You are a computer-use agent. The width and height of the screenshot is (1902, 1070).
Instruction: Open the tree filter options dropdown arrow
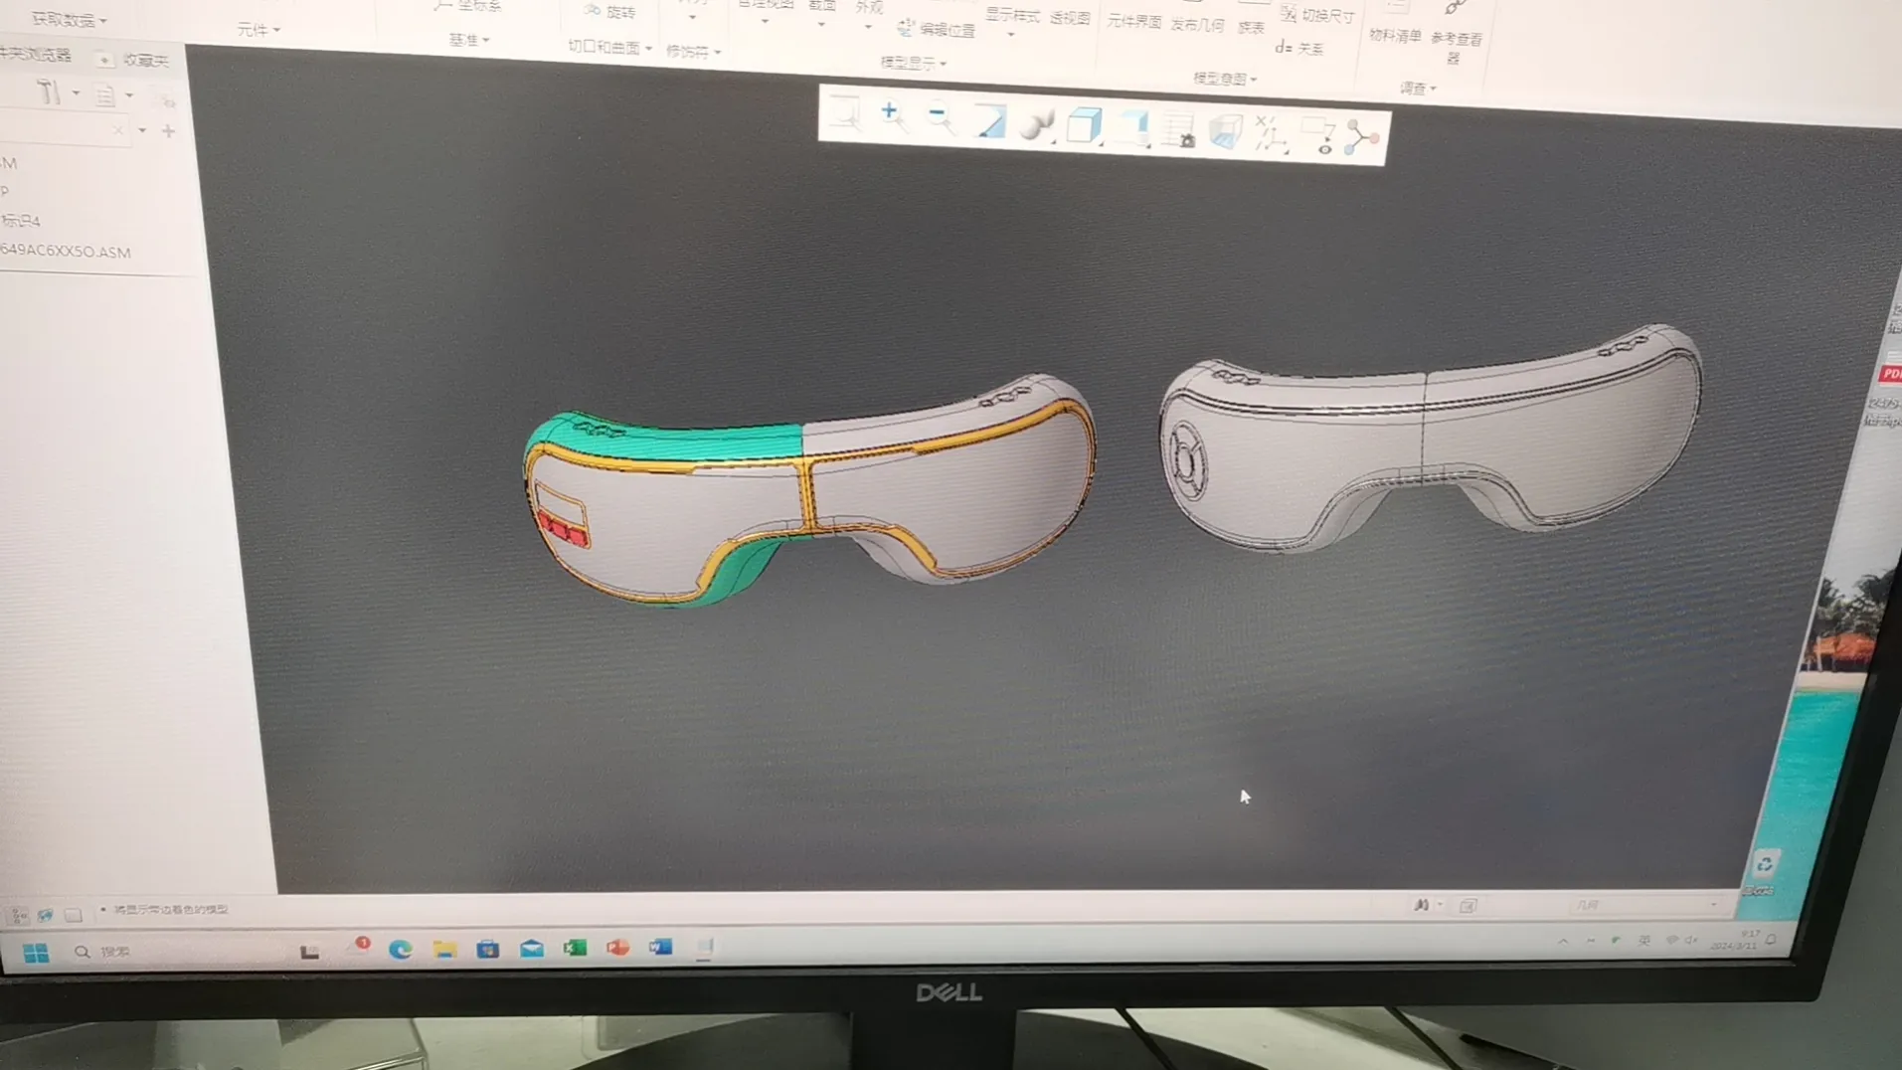click(x=142, y=131)
